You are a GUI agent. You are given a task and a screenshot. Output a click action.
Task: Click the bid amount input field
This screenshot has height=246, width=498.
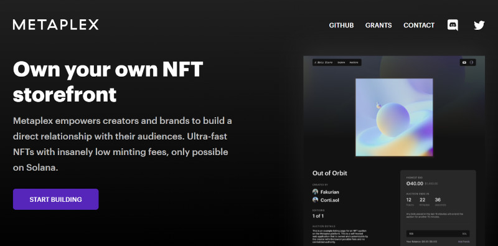pyautogui.click(x=438, y=234)
